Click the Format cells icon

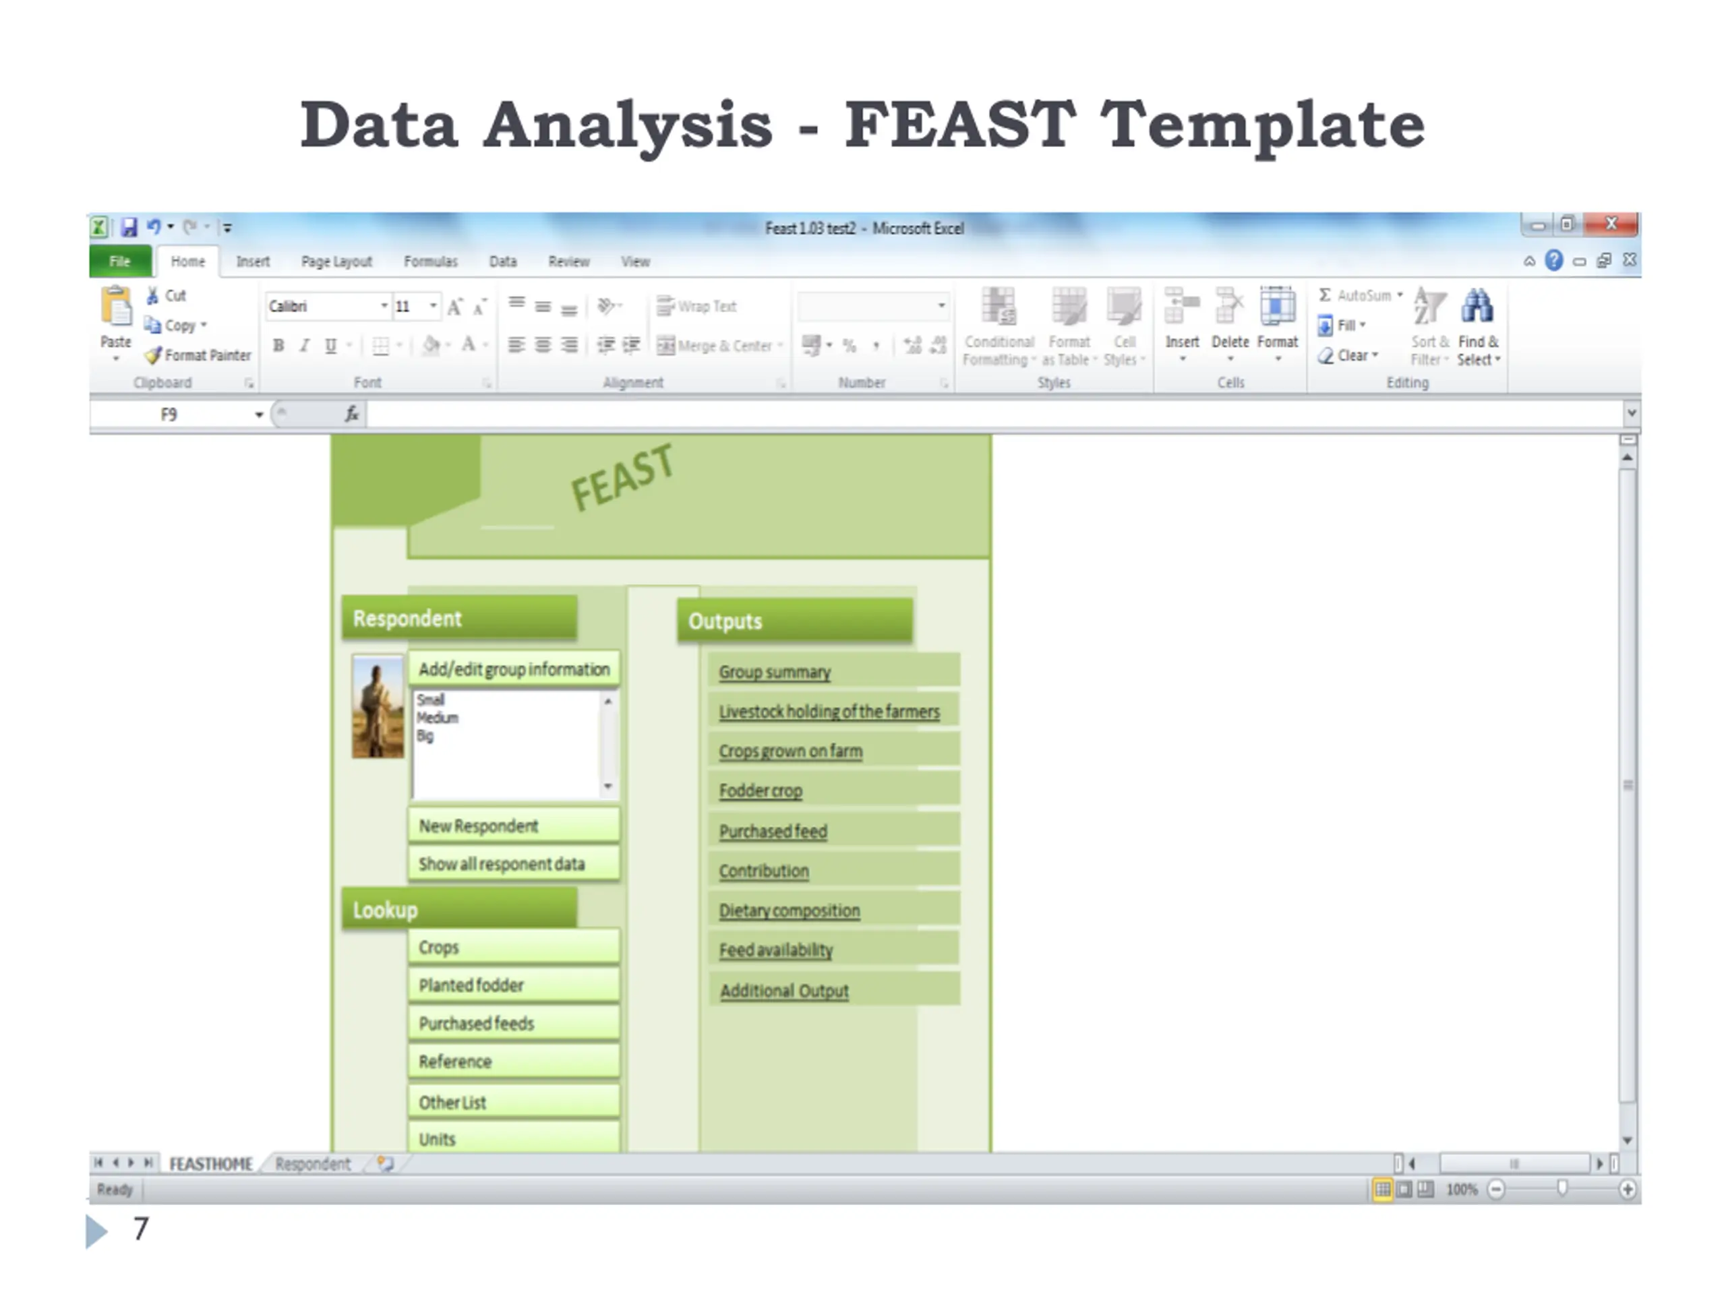click(1278, 306)
